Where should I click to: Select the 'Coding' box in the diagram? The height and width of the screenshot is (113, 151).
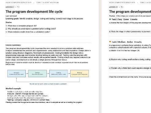59,73
